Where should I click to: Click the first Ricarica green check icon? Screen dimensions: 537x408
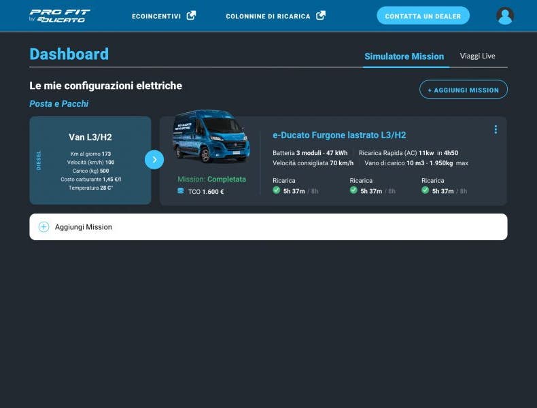(277, 190)
